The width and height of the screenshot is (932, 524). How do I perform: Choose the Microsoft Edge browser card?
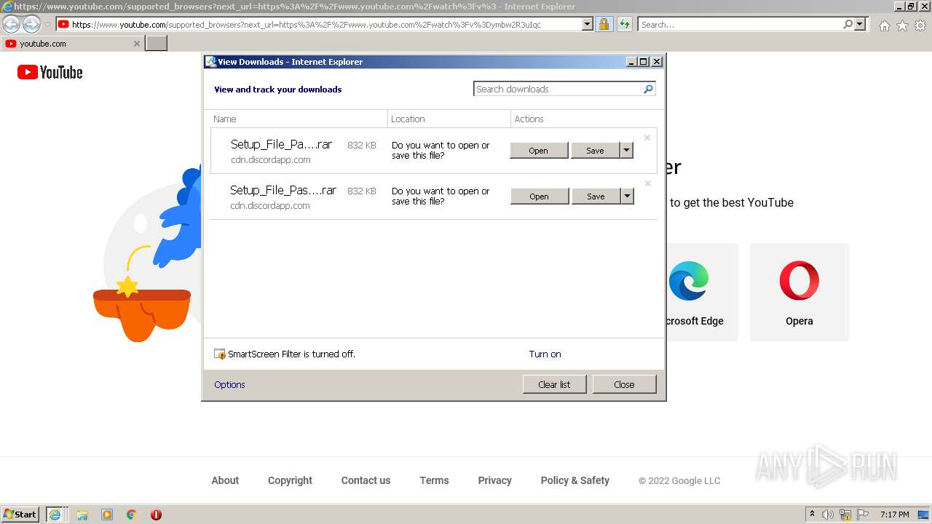(x=702, y=293)
